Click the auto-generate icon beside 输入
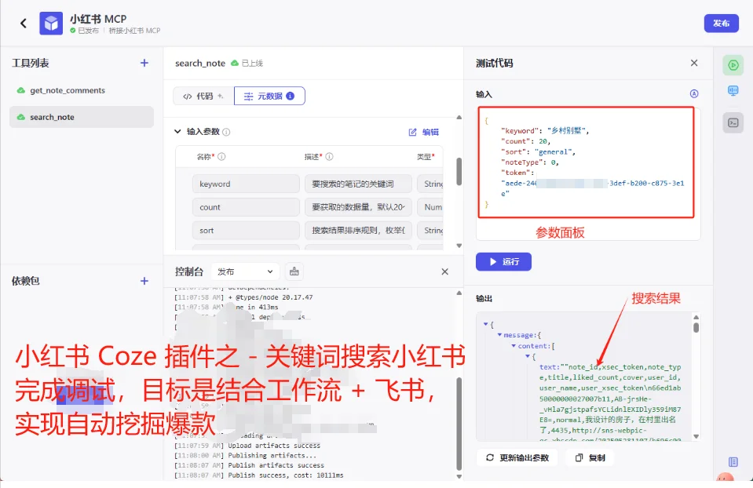Viewport: 753px width, 488px height. [x=694, y=93]
